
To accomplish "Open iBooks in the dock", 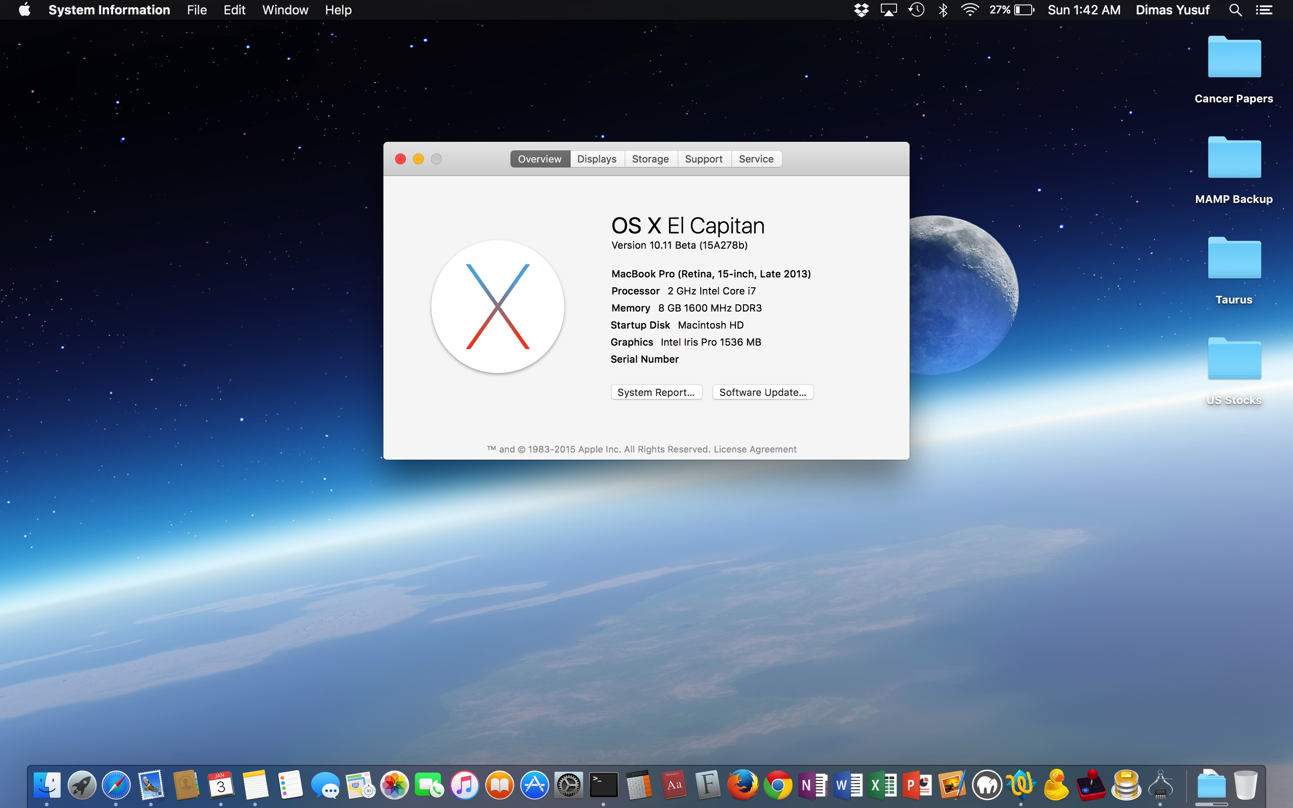I will pyautogui.click(x=499, y=785).
